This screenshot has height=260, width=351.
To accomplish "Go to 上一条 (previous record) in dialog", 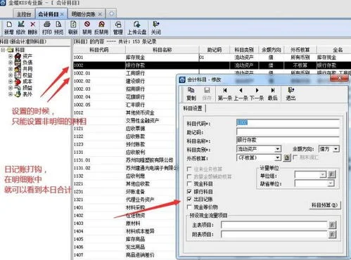I will (x=241, y=93).
